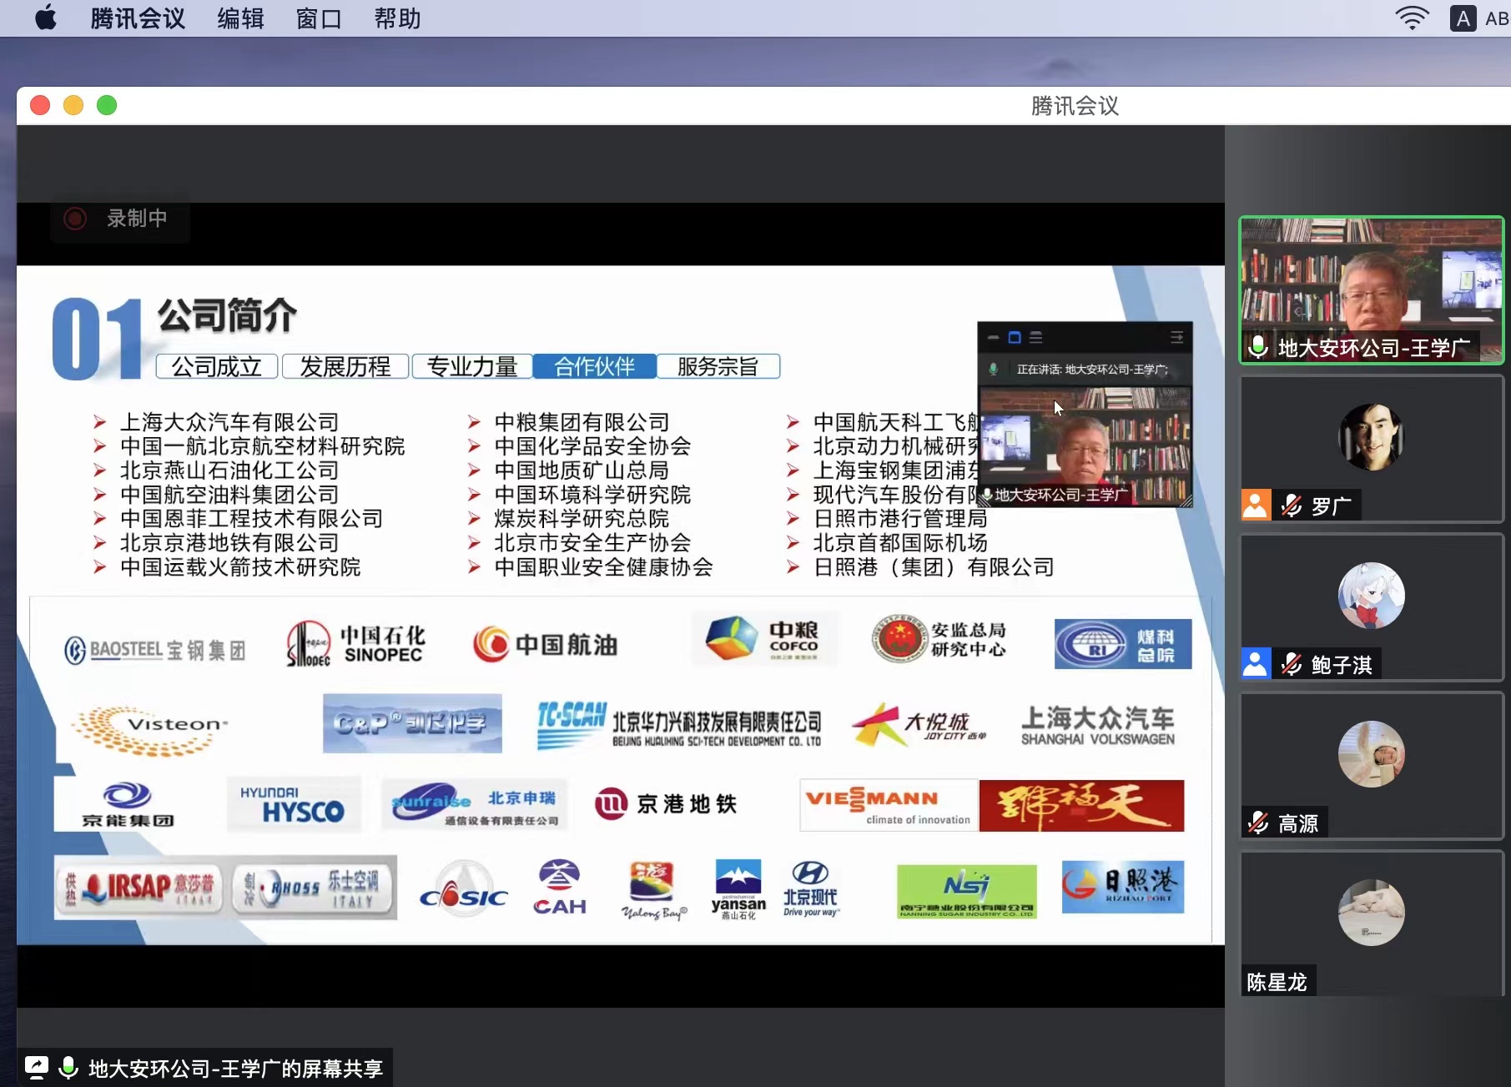Click the orange host badge beside 罗广
The image size is (1511, 1087).
(x=1256, y=505)
